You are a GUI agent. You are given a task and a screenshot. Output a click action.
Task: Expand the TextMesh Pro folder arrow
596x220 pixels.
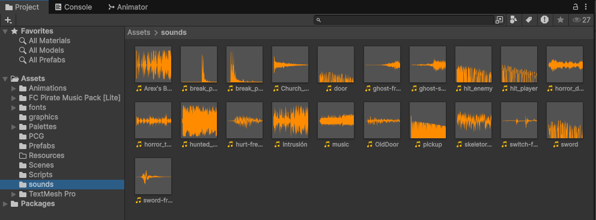[14, 194]
